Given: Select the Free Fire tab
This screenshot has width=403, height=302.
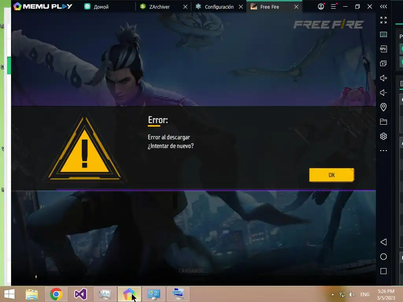Looking at the screenshot, I should tap(269, 7).
